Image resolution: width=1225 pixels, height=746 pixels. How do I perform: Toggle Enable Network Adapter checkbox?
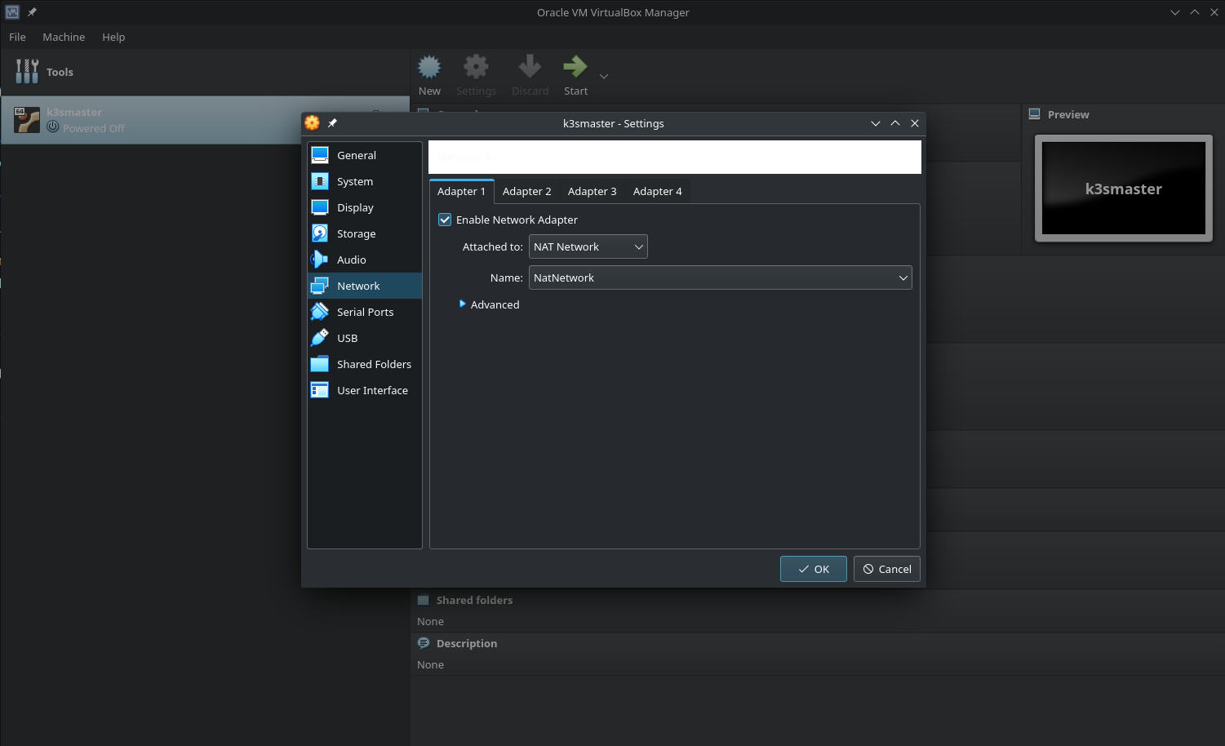point(445,220)
